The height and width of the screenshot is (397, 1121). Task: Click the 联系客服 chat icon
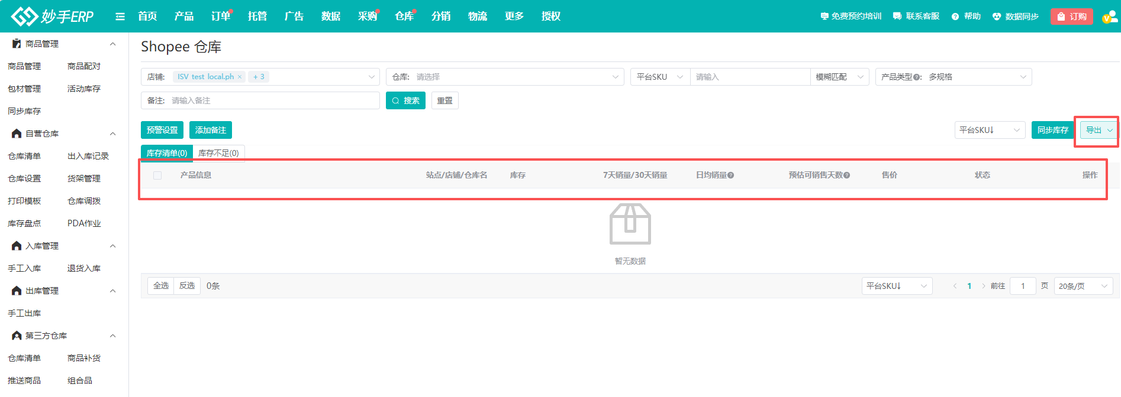coord(897,17)
